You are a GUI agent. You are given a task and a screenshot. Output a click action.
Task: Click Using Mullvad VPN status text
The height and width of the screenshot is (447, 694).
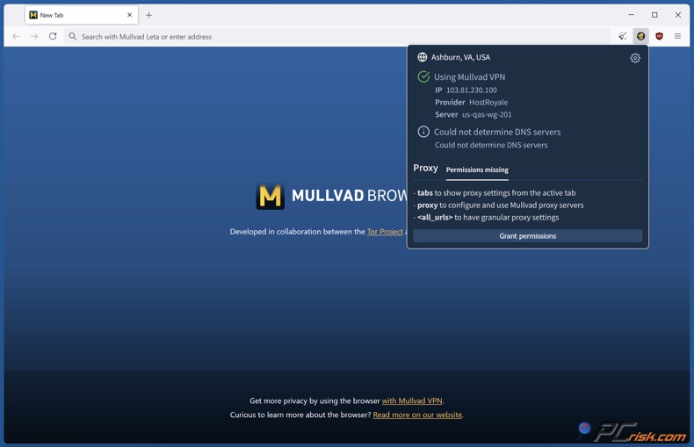[x=470, y=77]
